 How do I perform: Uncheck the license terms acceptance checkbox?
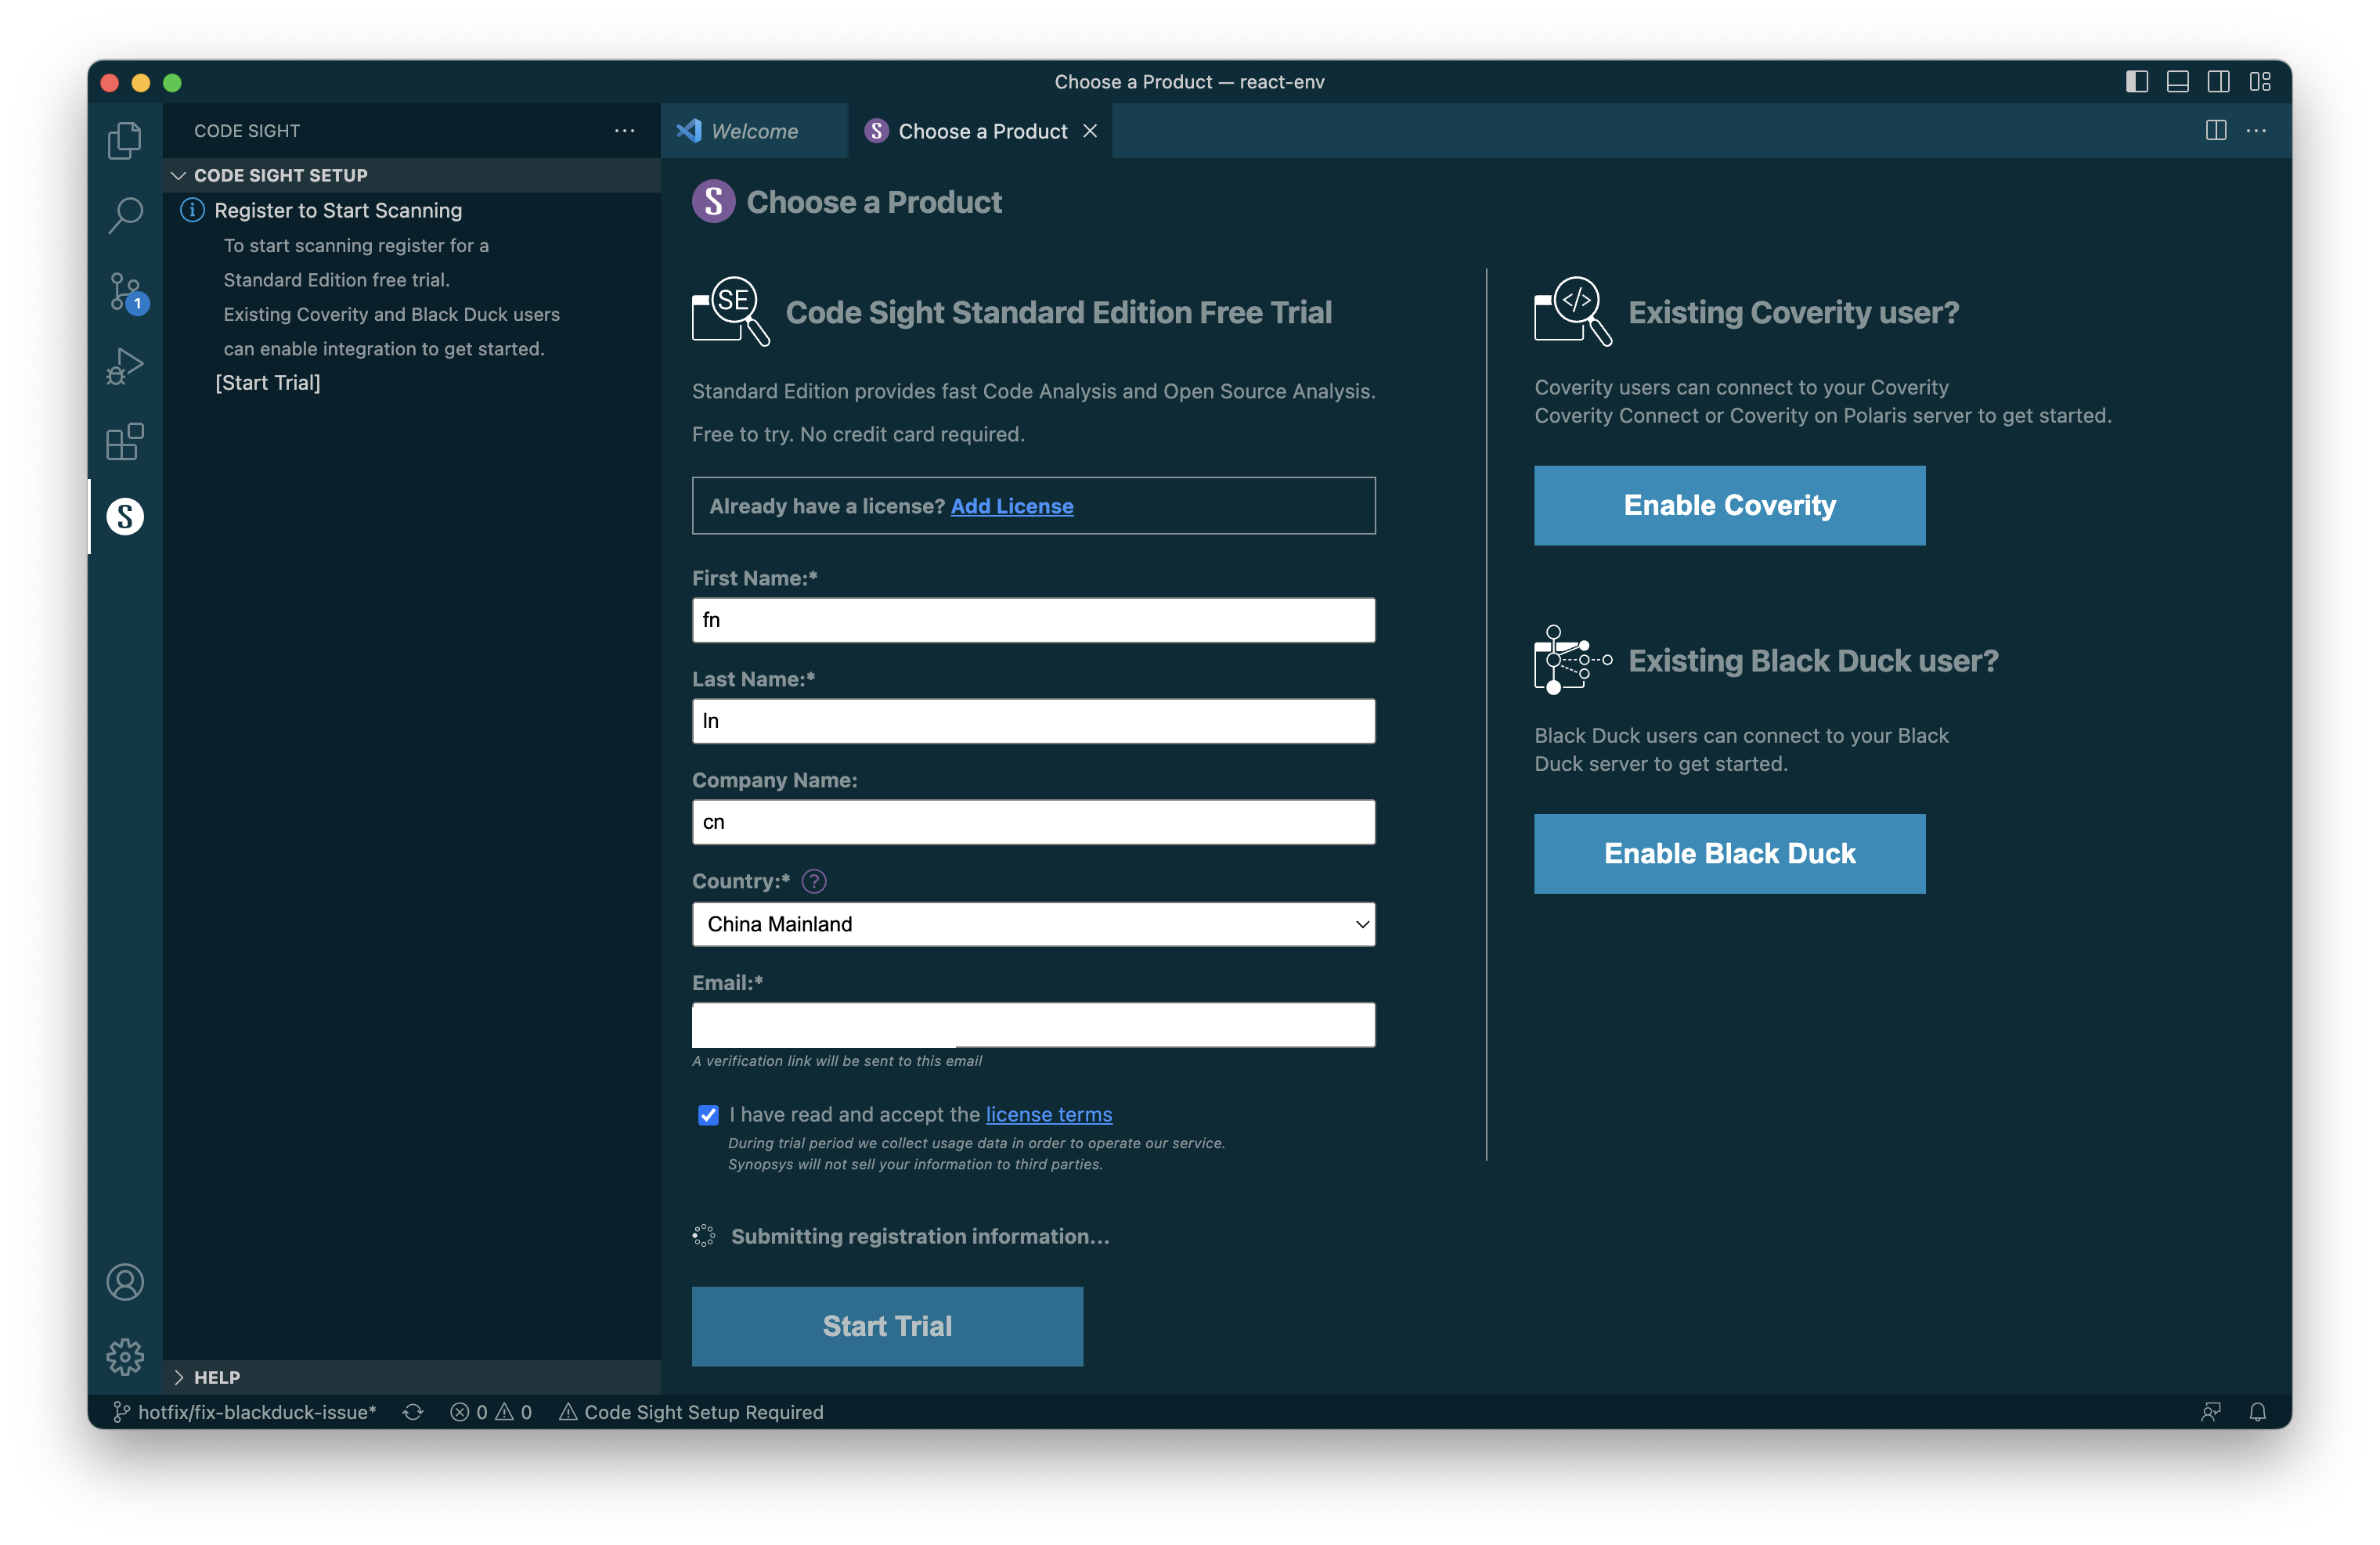coord(708,1114)
